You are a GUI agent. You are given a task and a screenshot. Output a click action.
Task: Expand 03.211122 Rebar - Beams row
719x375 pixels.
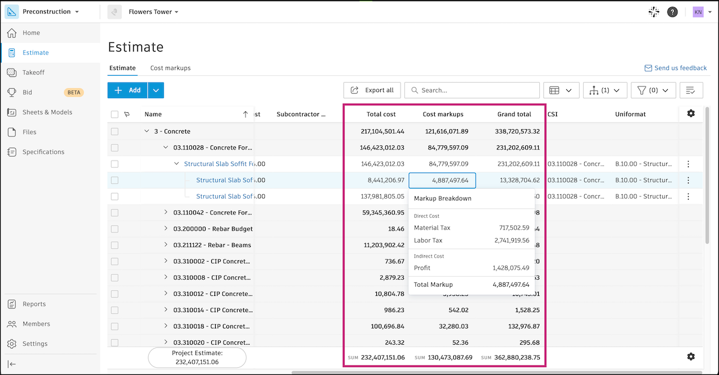point(166,245)
